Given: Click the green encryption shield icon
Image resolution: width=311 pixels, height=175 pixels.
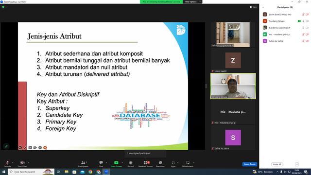Looking at the screenshot, I should pyautogui.click(x=3, y=7).
